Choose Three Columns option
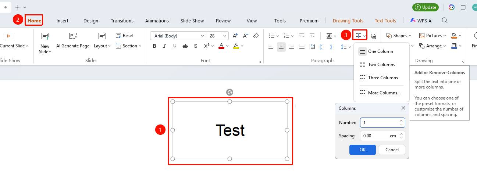The image size is (477, 195). [x=381, y=78]
